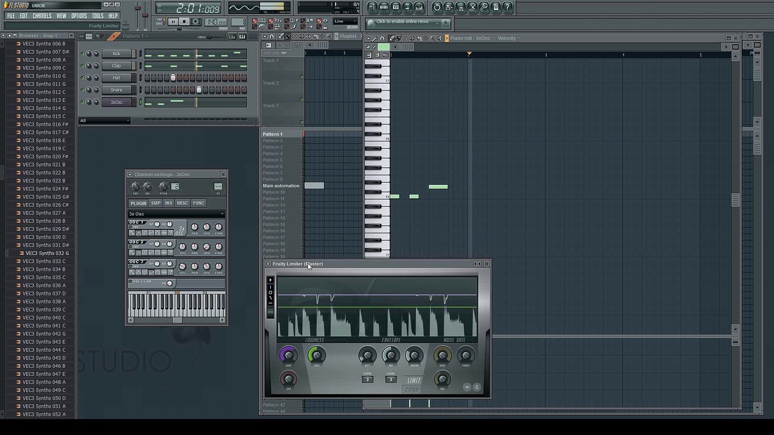
Task: Open the help question-mark icon
Action: (x=507, y=7)
